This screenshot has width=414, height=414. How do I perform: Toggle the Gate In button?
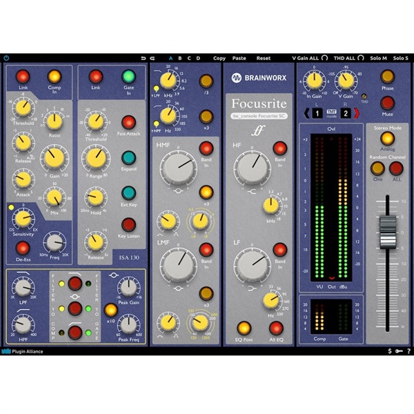(x=128, y=77)
